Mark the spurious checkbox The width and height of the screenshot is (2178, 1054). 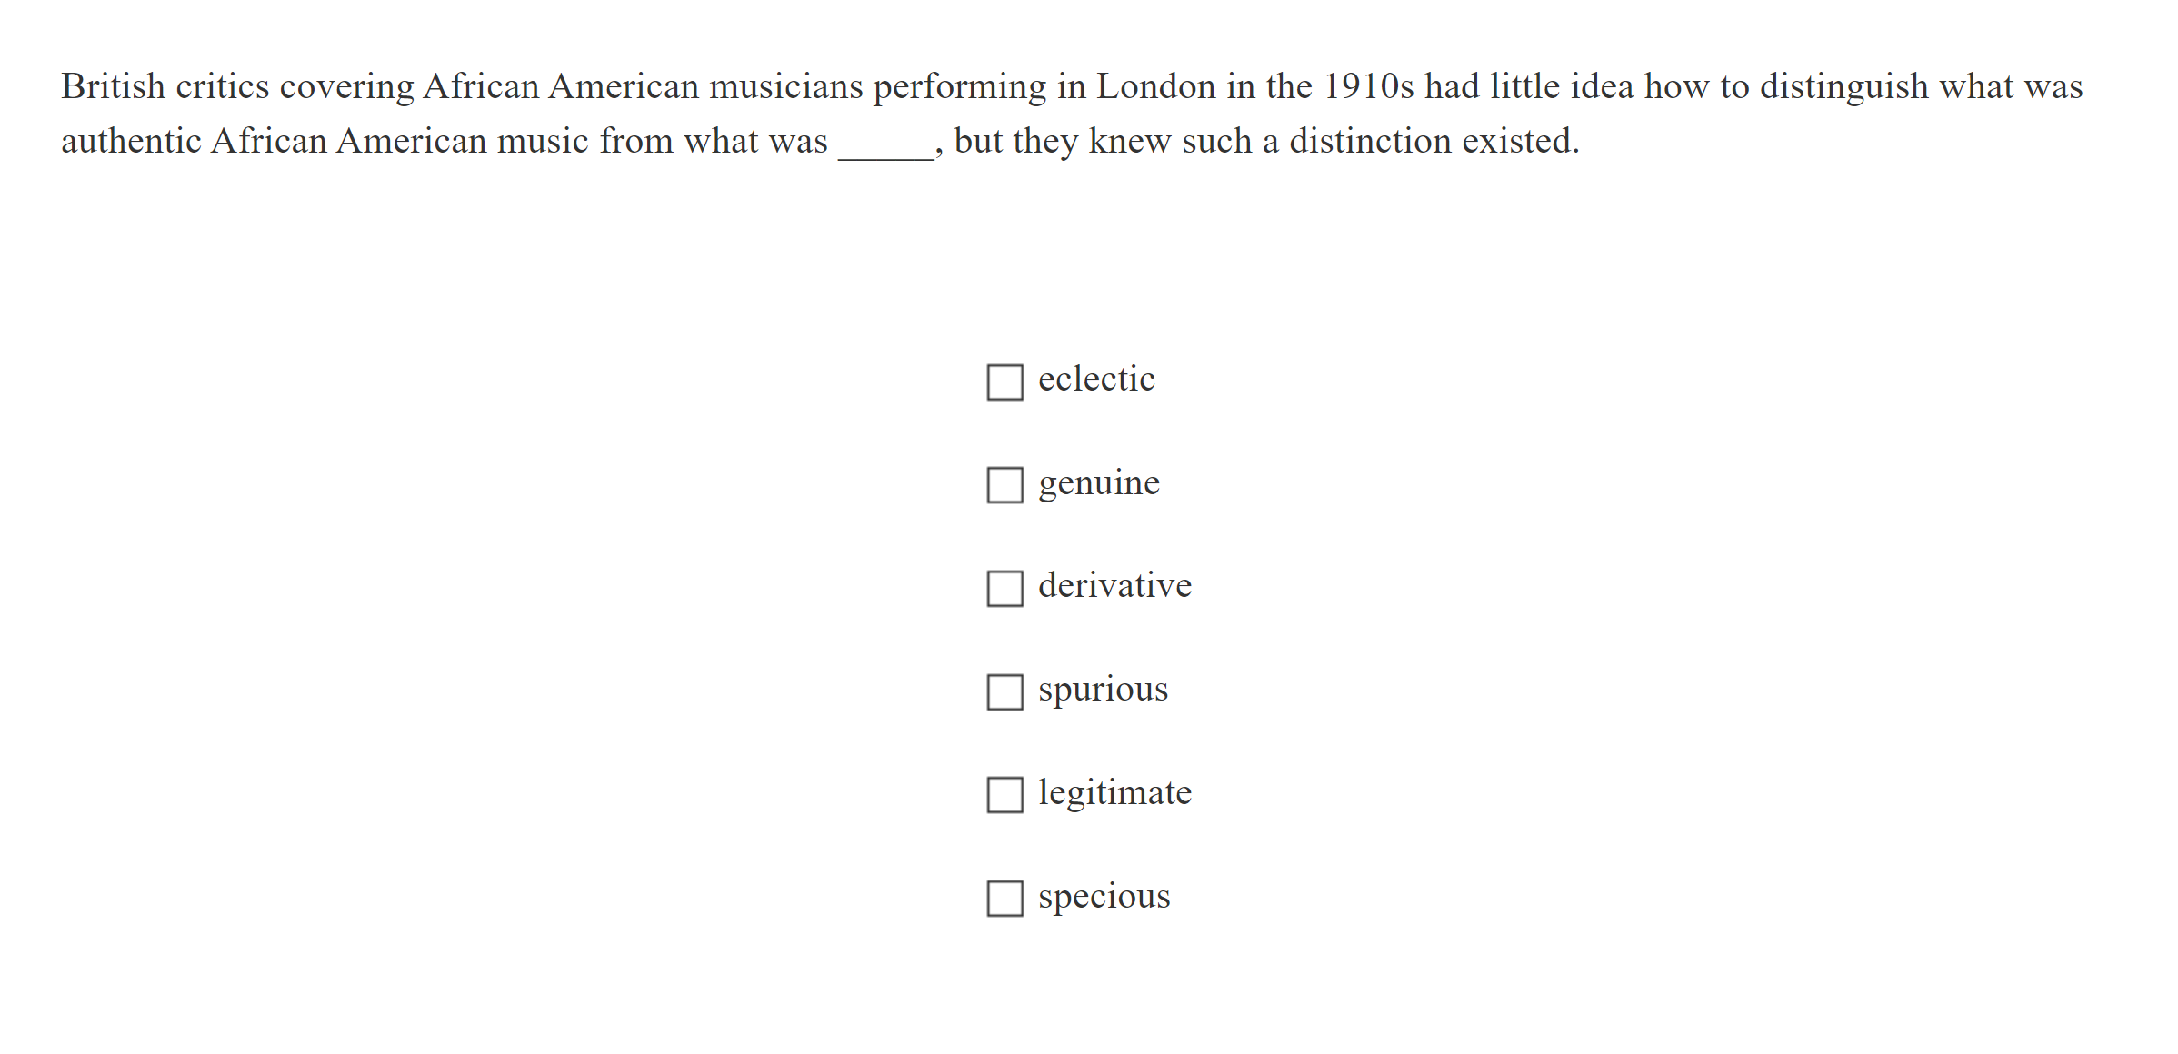coord(1004,692)
